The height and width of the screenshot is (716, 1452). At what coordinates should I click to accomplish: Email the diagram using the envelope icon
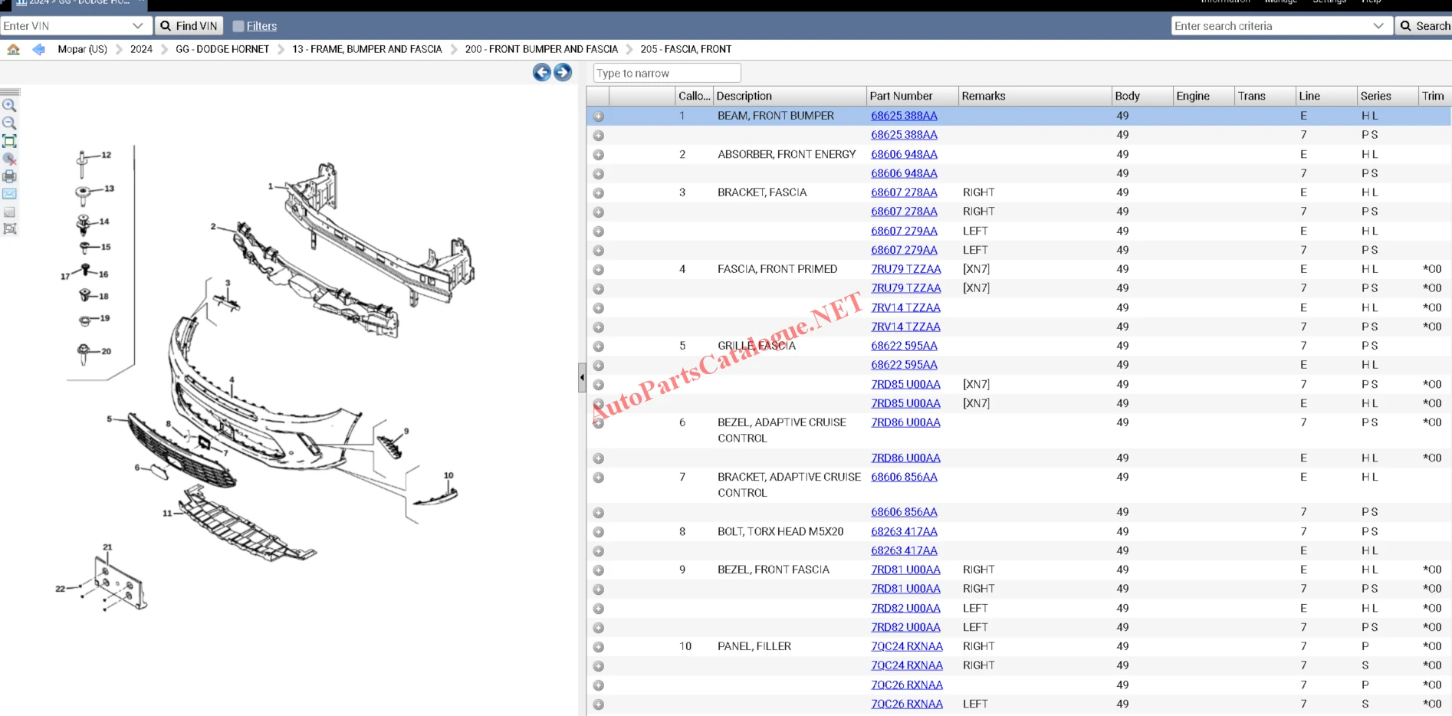9,194
